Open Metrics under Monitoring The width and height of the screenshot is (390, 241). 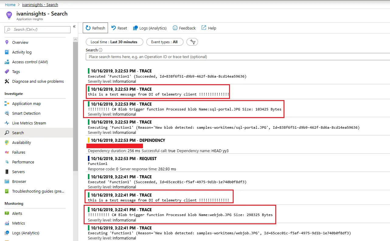click(x=19, y=223)
